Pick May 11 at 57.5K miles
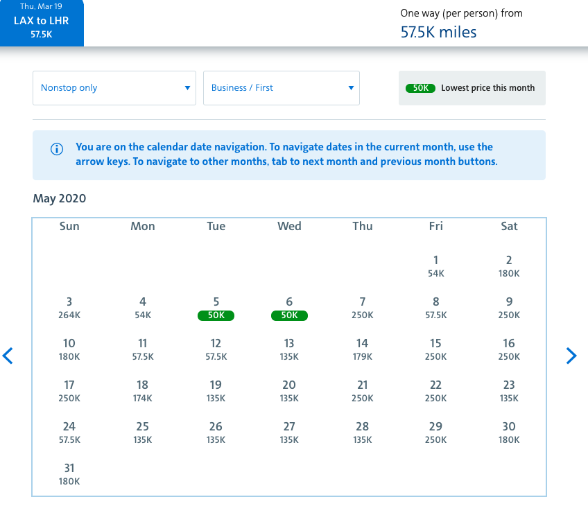Screen dimensions: 588x506 143,350
